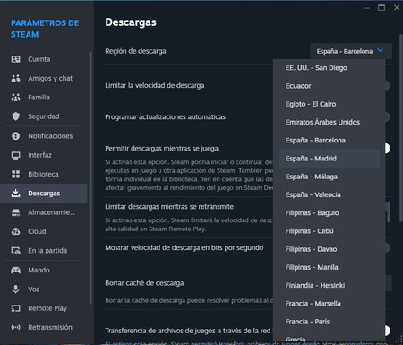Viewport: 403px width, 345px height.
Task: Click the Remote Play cast icon
Action: [15, 308]
